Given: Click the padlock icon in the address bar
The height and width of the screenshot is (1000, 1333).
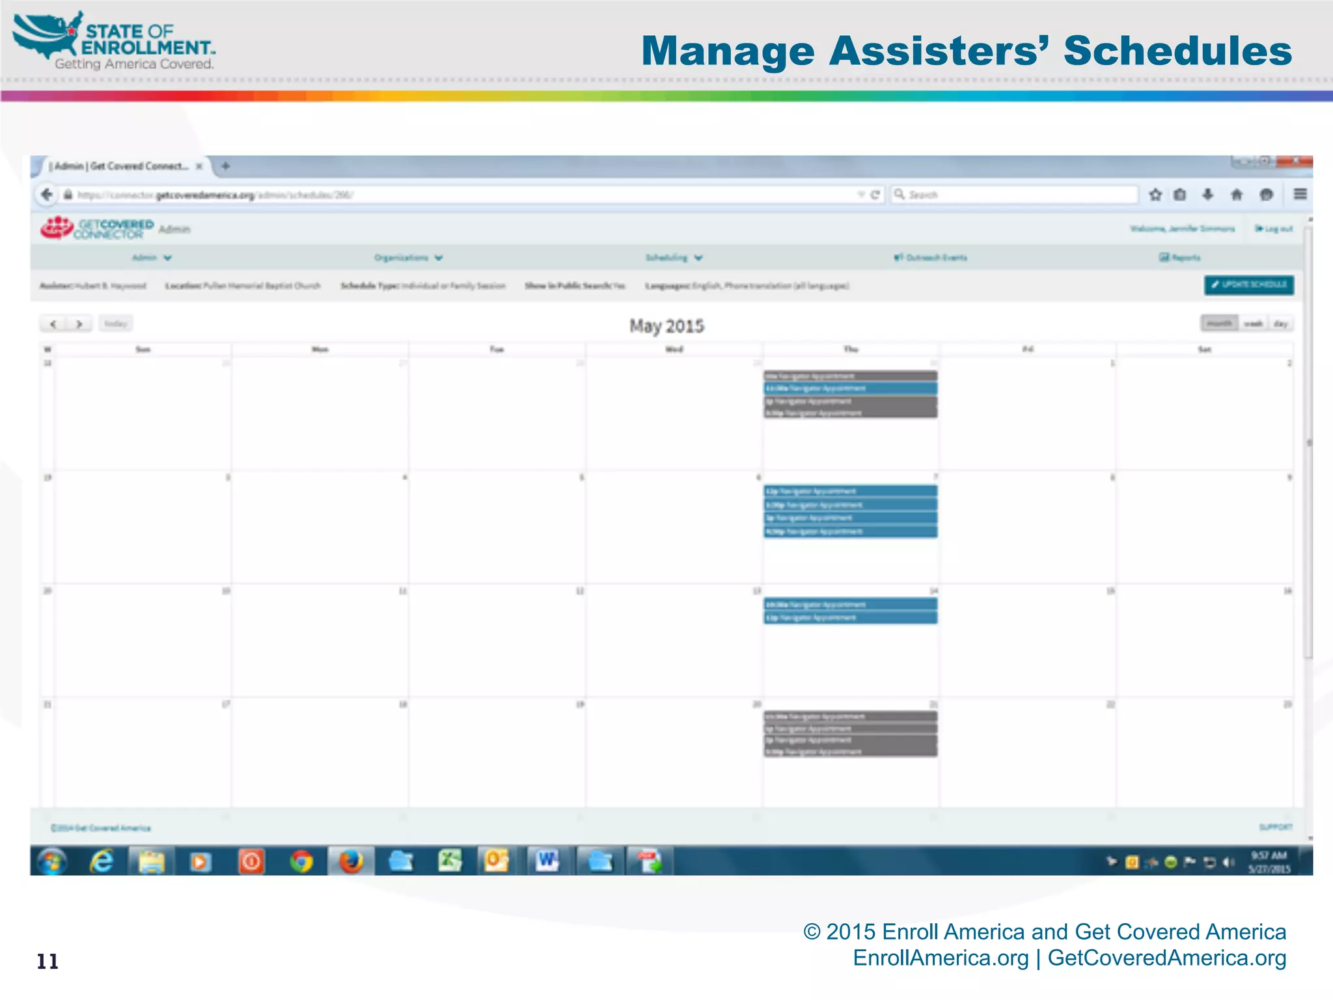Looking at the screenshot, I should coord(68,195).
